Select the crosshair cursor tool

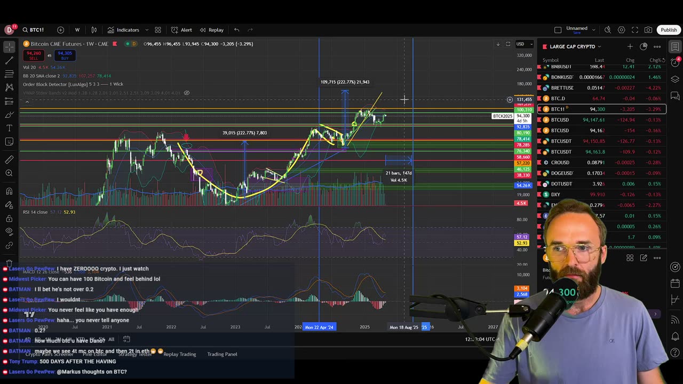9,47
